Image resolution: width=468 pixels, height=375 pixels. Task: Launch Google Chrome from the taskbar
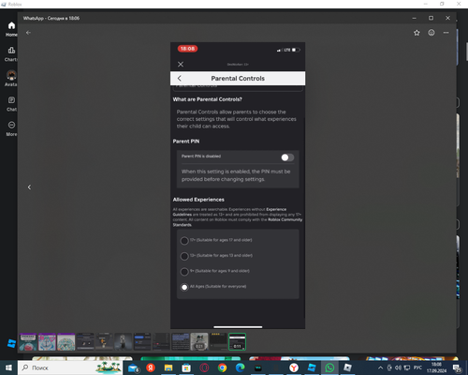[222, 367]
